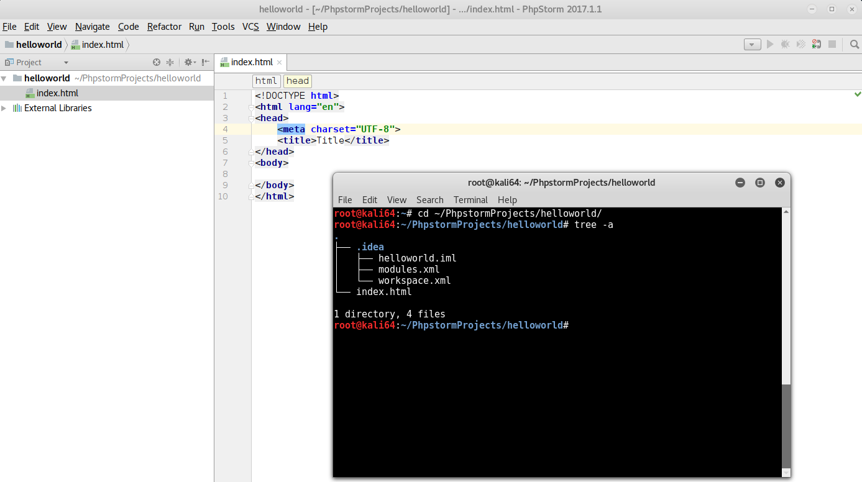The image size is (862, 482).
Task: Open the Project view type dropdown
Action: pos(66,63)
